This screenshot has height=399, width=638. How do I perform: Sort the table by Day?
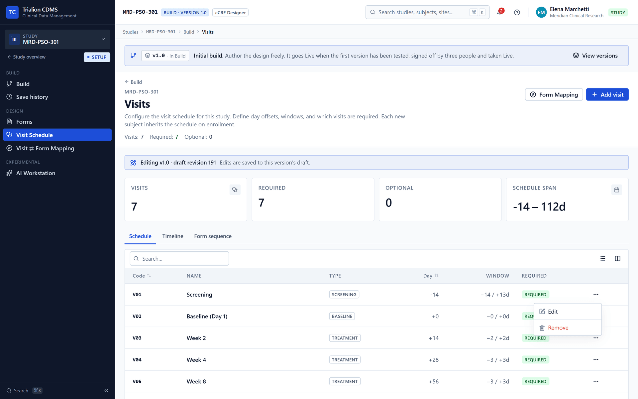pos(431,276)
